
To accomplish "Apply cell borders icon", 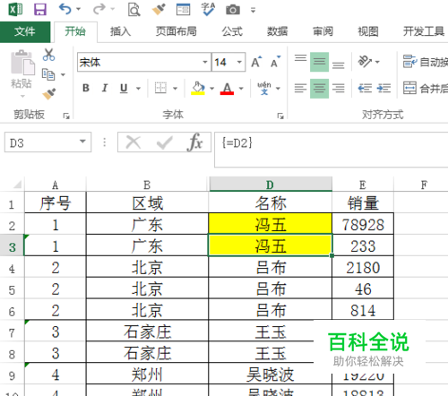I will (x=160, y=88).
